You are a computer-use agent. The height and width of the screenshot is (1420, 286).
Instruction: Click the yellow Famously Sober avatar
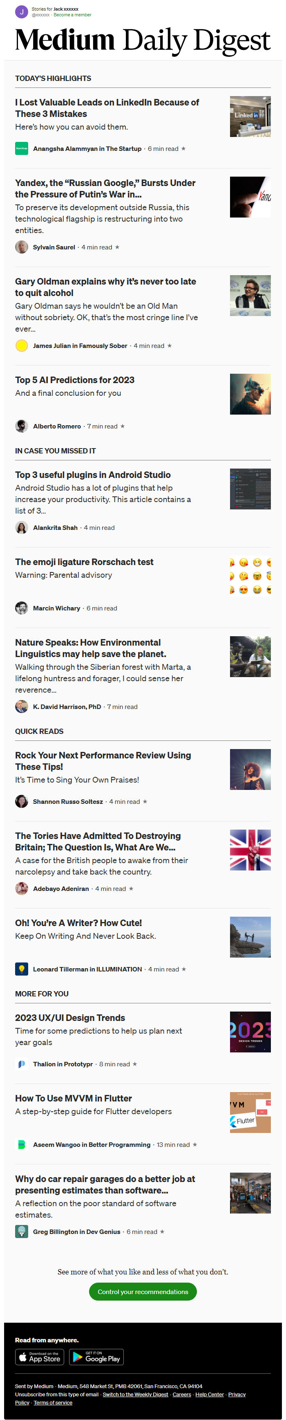(22, 345)
